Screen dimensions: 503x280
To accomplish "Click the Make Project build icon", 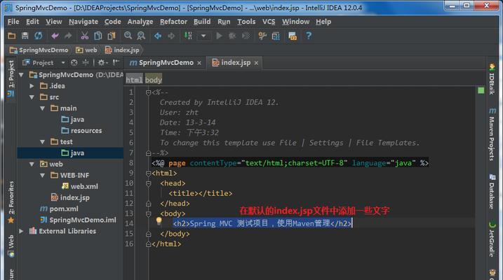I will point(188,36).
